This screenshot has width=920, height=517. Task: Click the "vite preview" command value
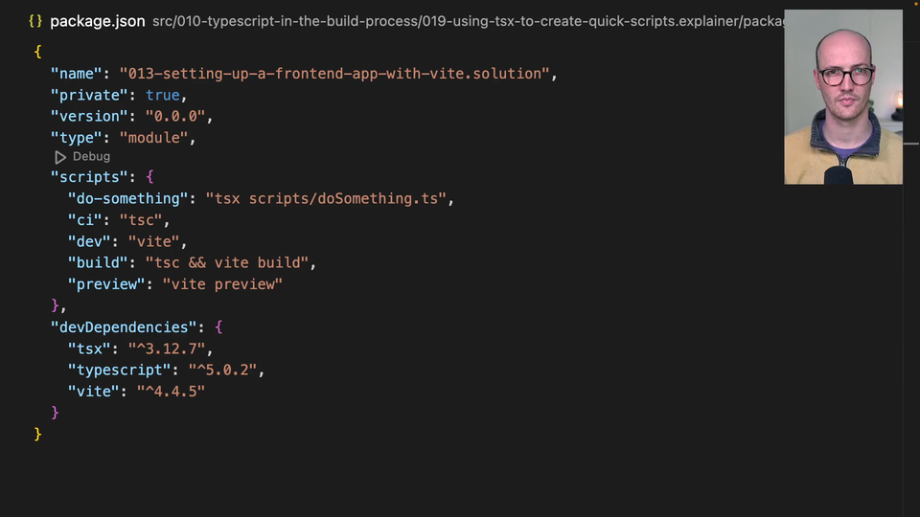click(222, 284)
